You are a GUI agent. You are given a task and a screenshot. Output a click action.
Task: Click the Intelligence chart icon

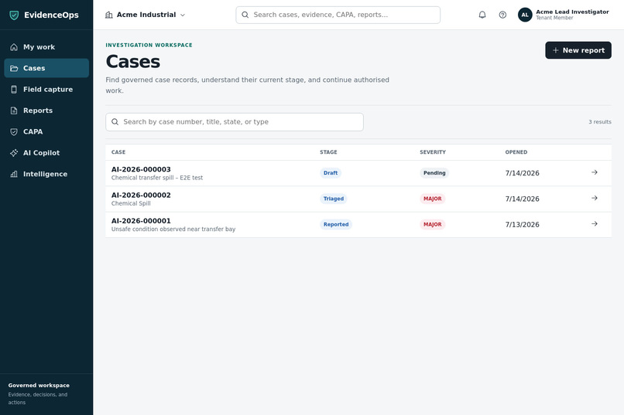pyautogui.click(x=14, y=174)
